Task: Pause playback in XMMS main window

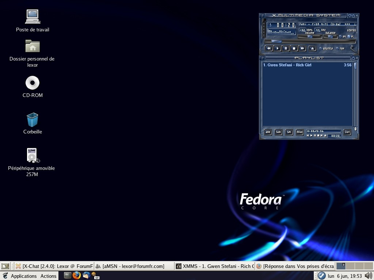Action: [286, 48]
